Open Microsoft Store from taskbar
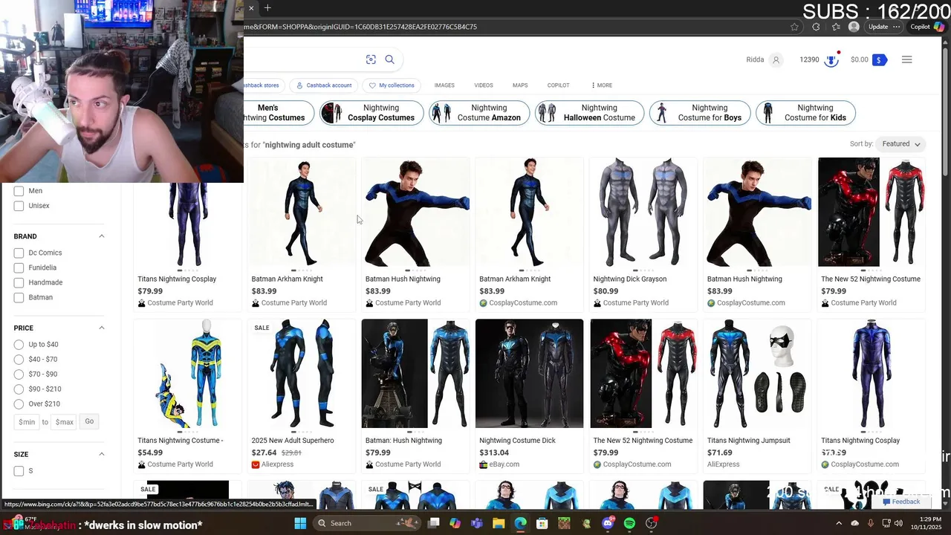The height and width of the screenshot is (535, 951). 542,523
